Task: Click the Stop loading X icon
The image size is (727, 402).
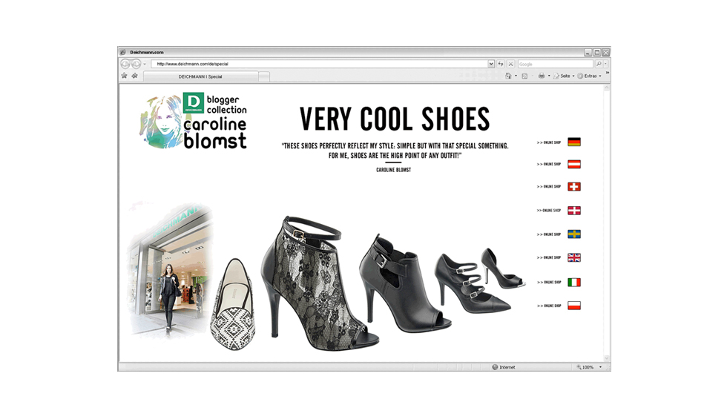Action: [x=510, y=64]
